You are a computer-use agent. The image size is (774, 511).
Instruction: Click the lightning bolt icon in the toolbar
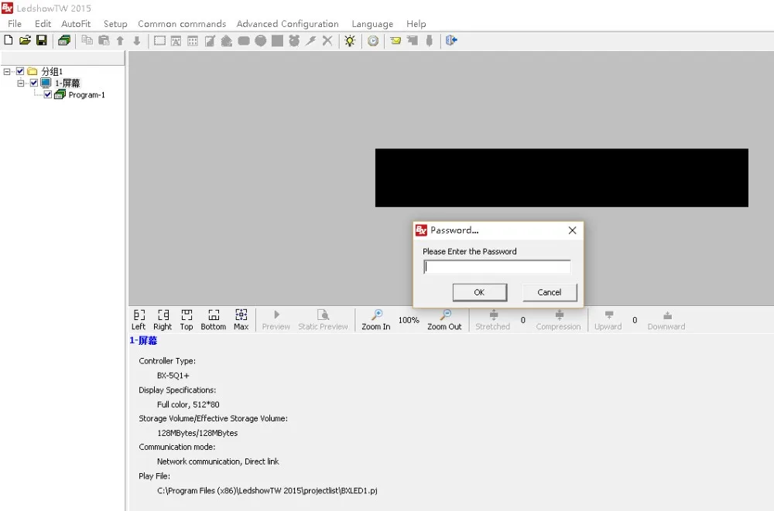tap(310, 40)
